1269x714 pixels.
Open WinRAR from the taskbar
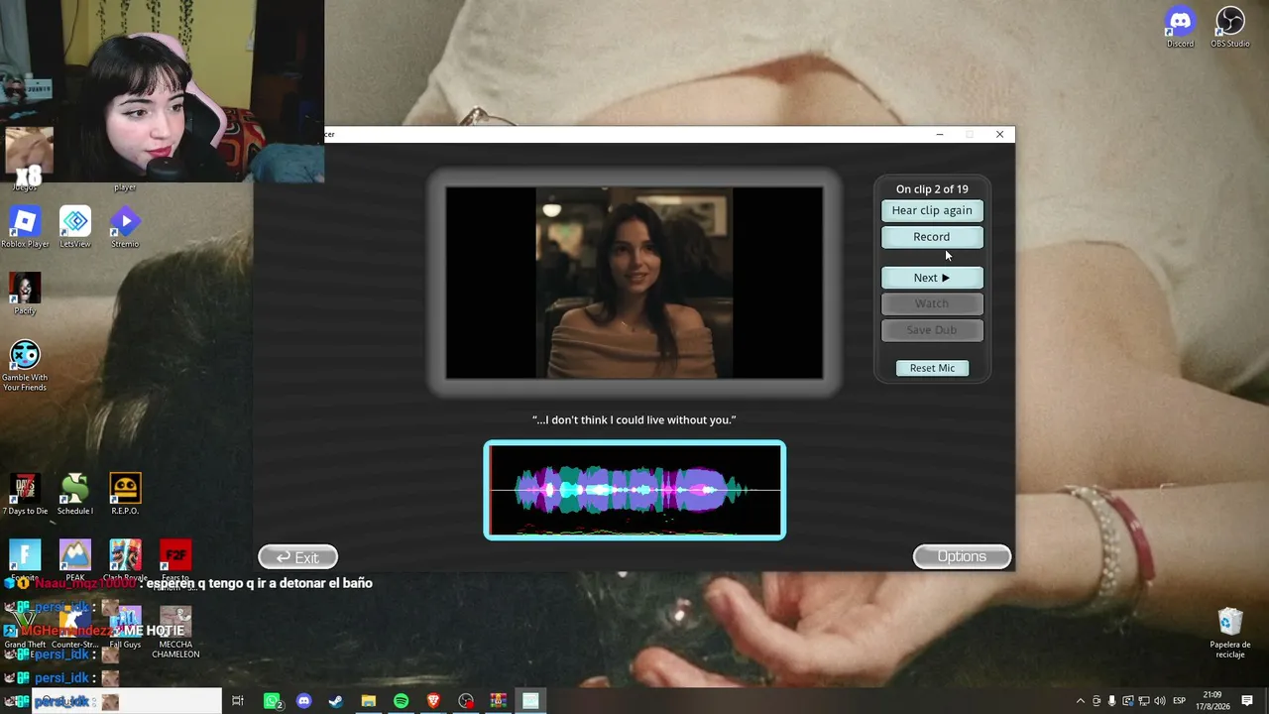(x=498, y=701)
